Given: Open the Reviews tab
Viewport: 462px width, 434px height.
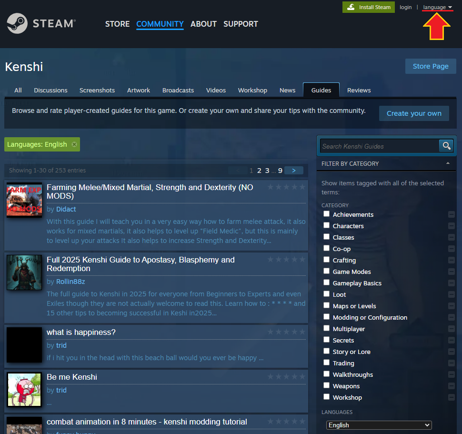Looking at the screenshot, I should click(x=359, y=90).
